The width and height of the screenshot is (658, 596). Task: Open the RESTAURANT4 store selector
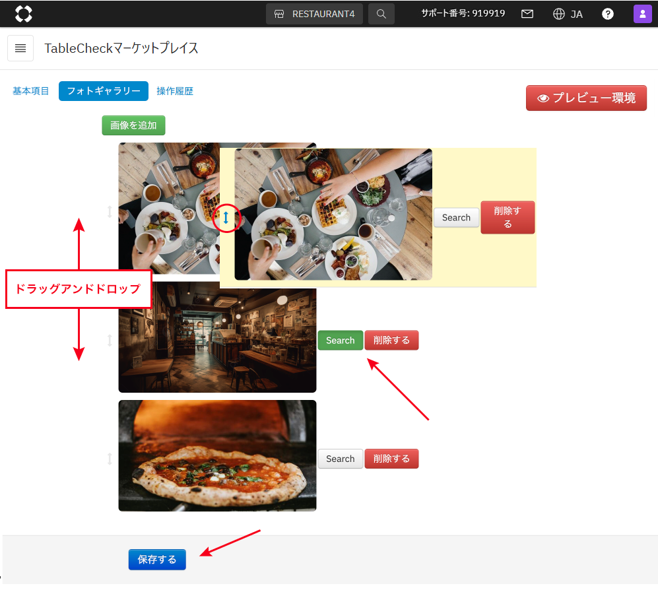[314, 14]
